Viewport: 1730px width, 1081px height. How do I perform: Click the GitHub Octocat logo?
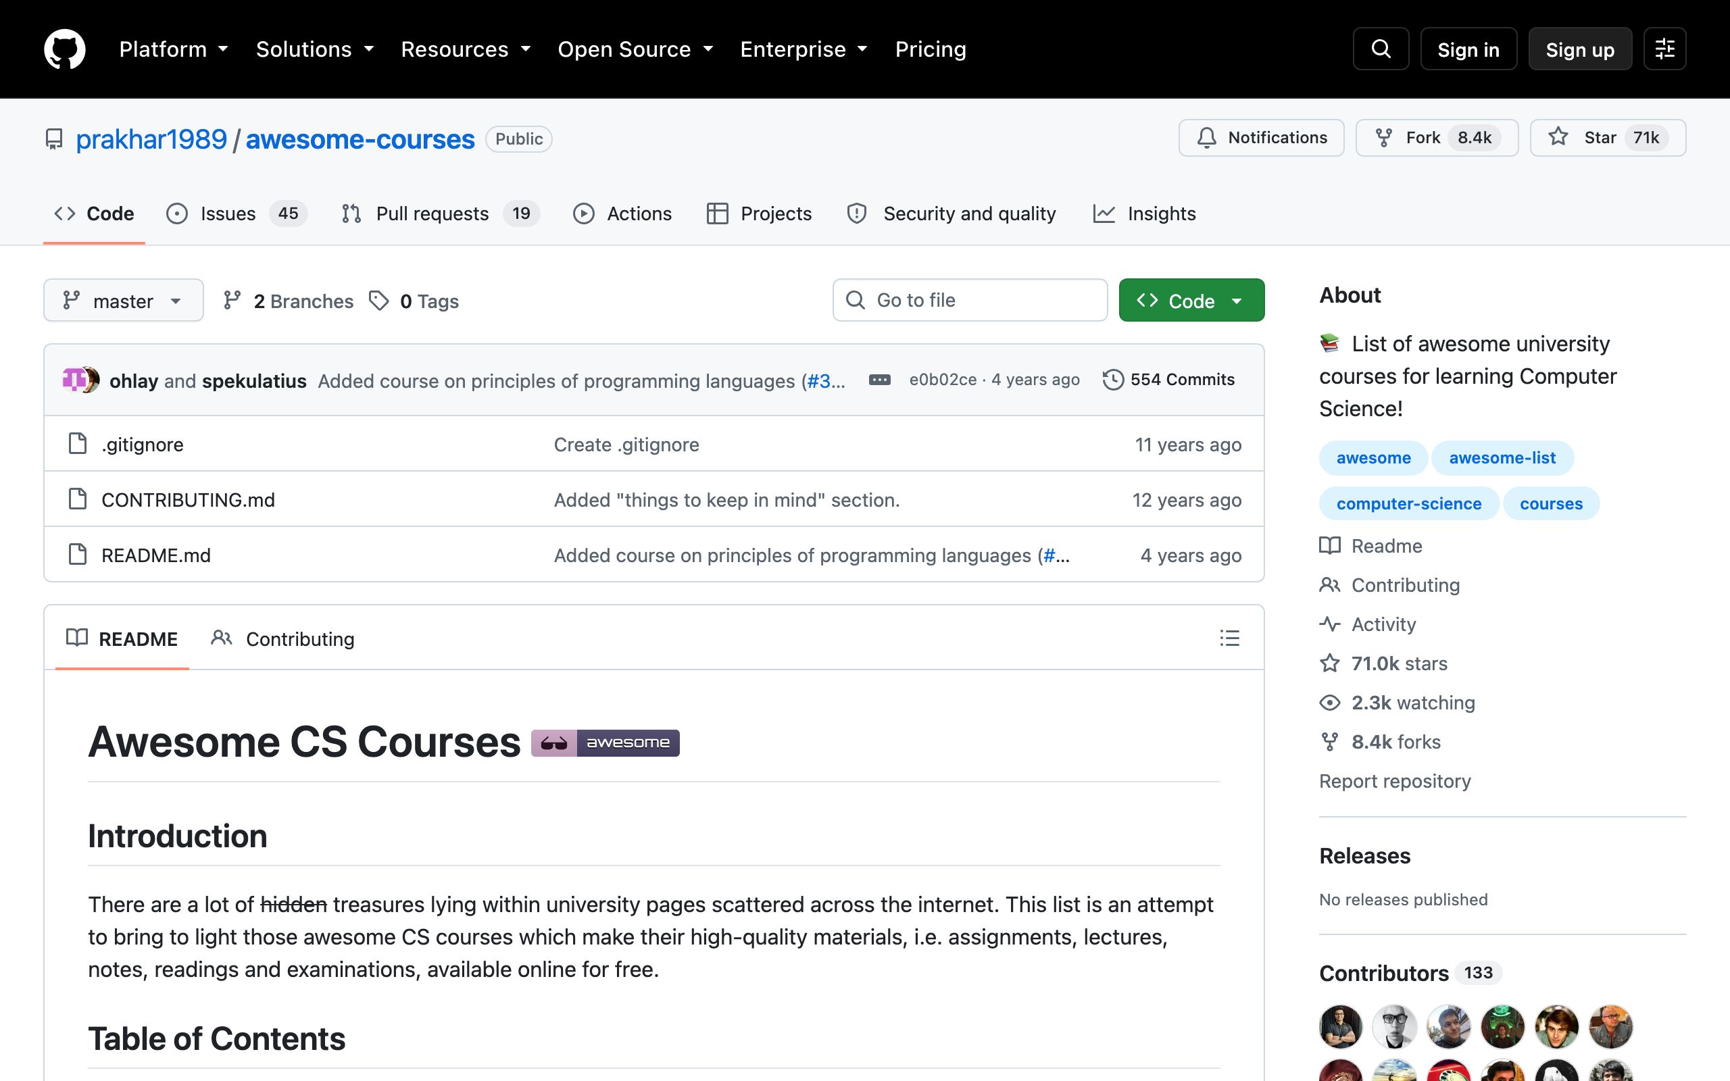65,49
